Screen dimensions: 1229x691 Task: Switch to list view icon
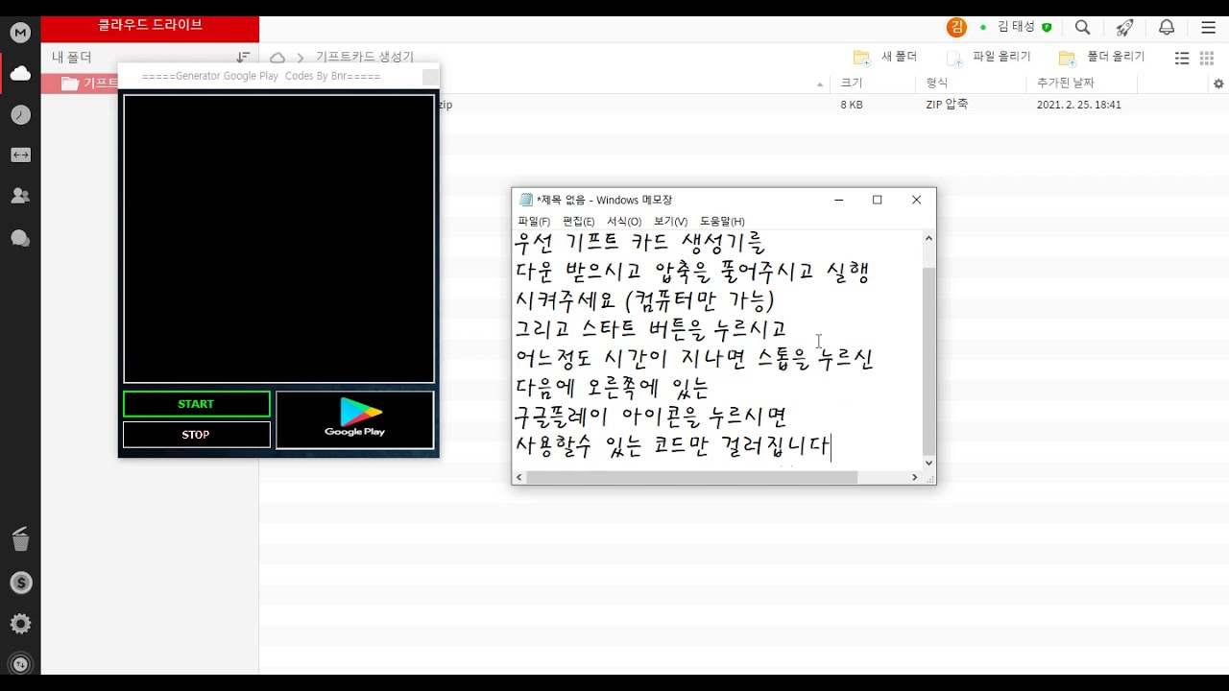(x=1182, y=58)
